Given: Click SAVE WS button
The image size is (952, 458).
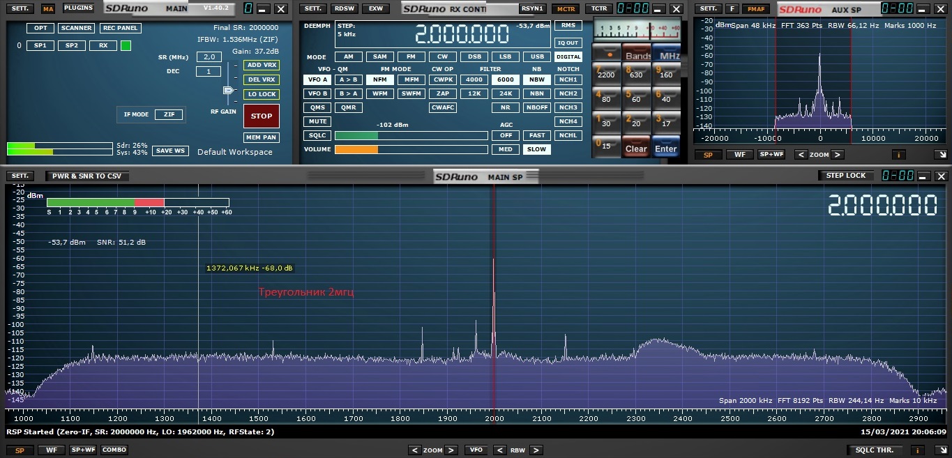Looking at the screenshot, I should click(170, 151).
